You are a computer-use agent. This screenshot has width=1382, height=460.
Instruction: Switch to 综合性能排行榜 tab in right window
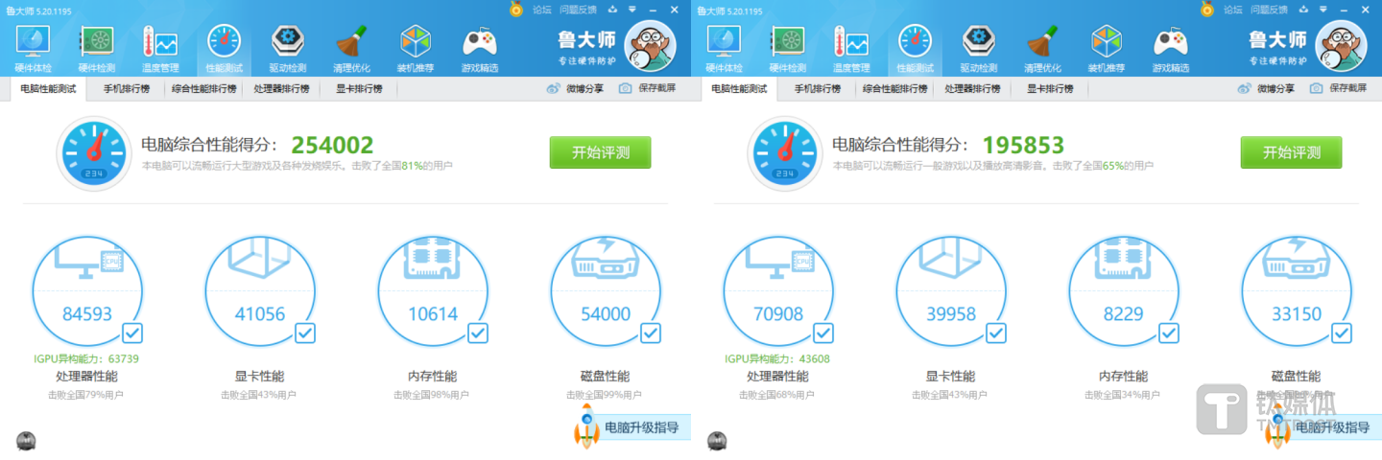click(x=894, y=89)
